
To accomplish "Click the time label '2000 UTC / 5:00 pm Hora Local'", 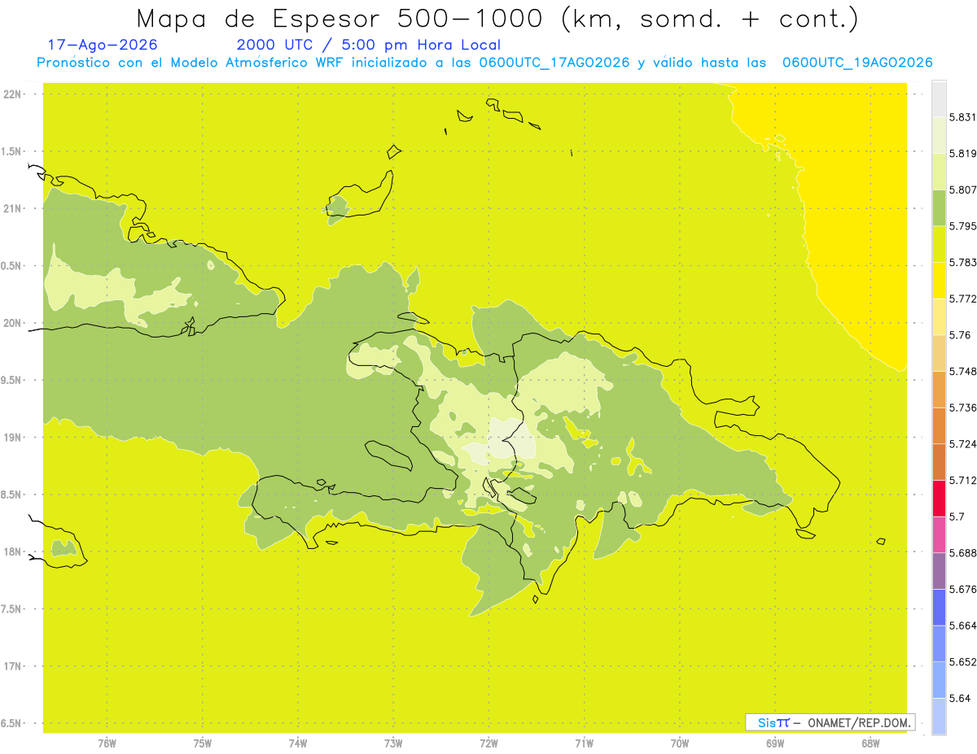I will tap(369, 45).
